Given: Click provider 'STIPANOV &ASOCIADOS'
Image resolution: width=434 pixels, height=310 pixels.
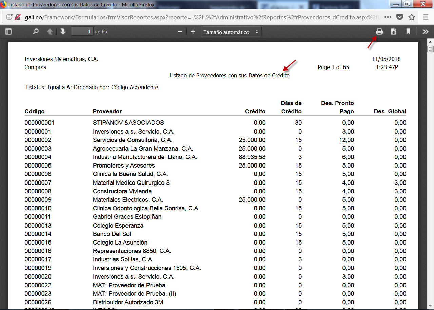Looking at the screenshot, I should tap(129, 123).
